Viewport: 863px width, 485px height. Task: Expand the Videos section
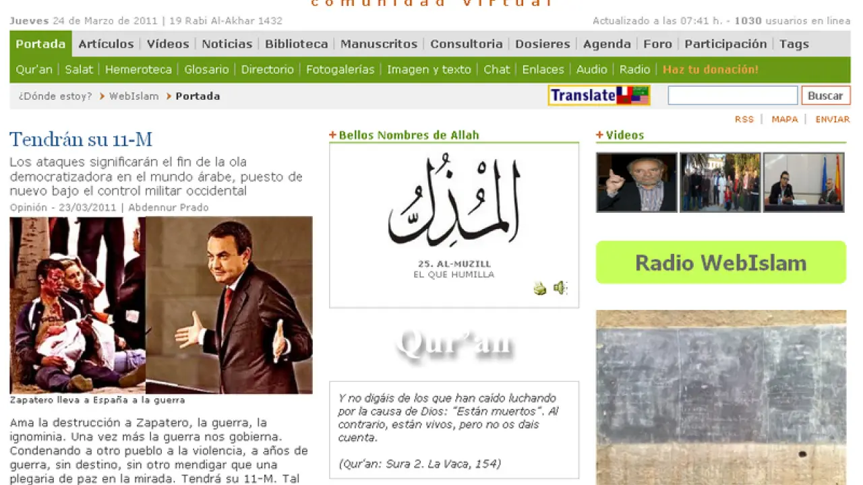599,135
